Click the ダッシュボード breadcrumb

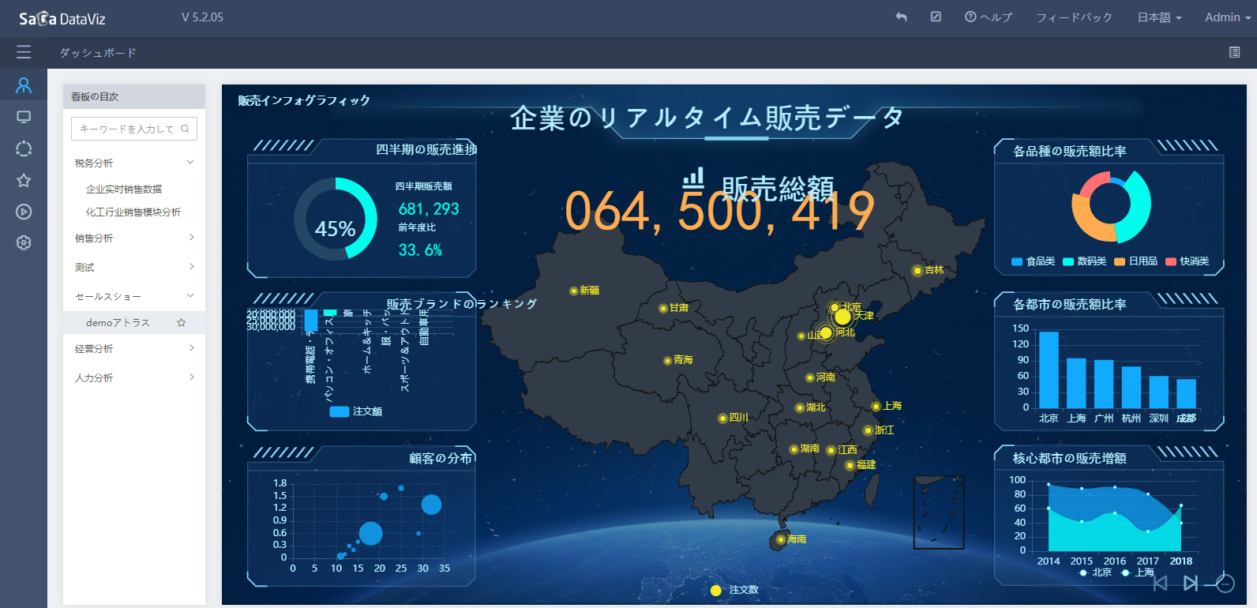click(x=98, y=52)
